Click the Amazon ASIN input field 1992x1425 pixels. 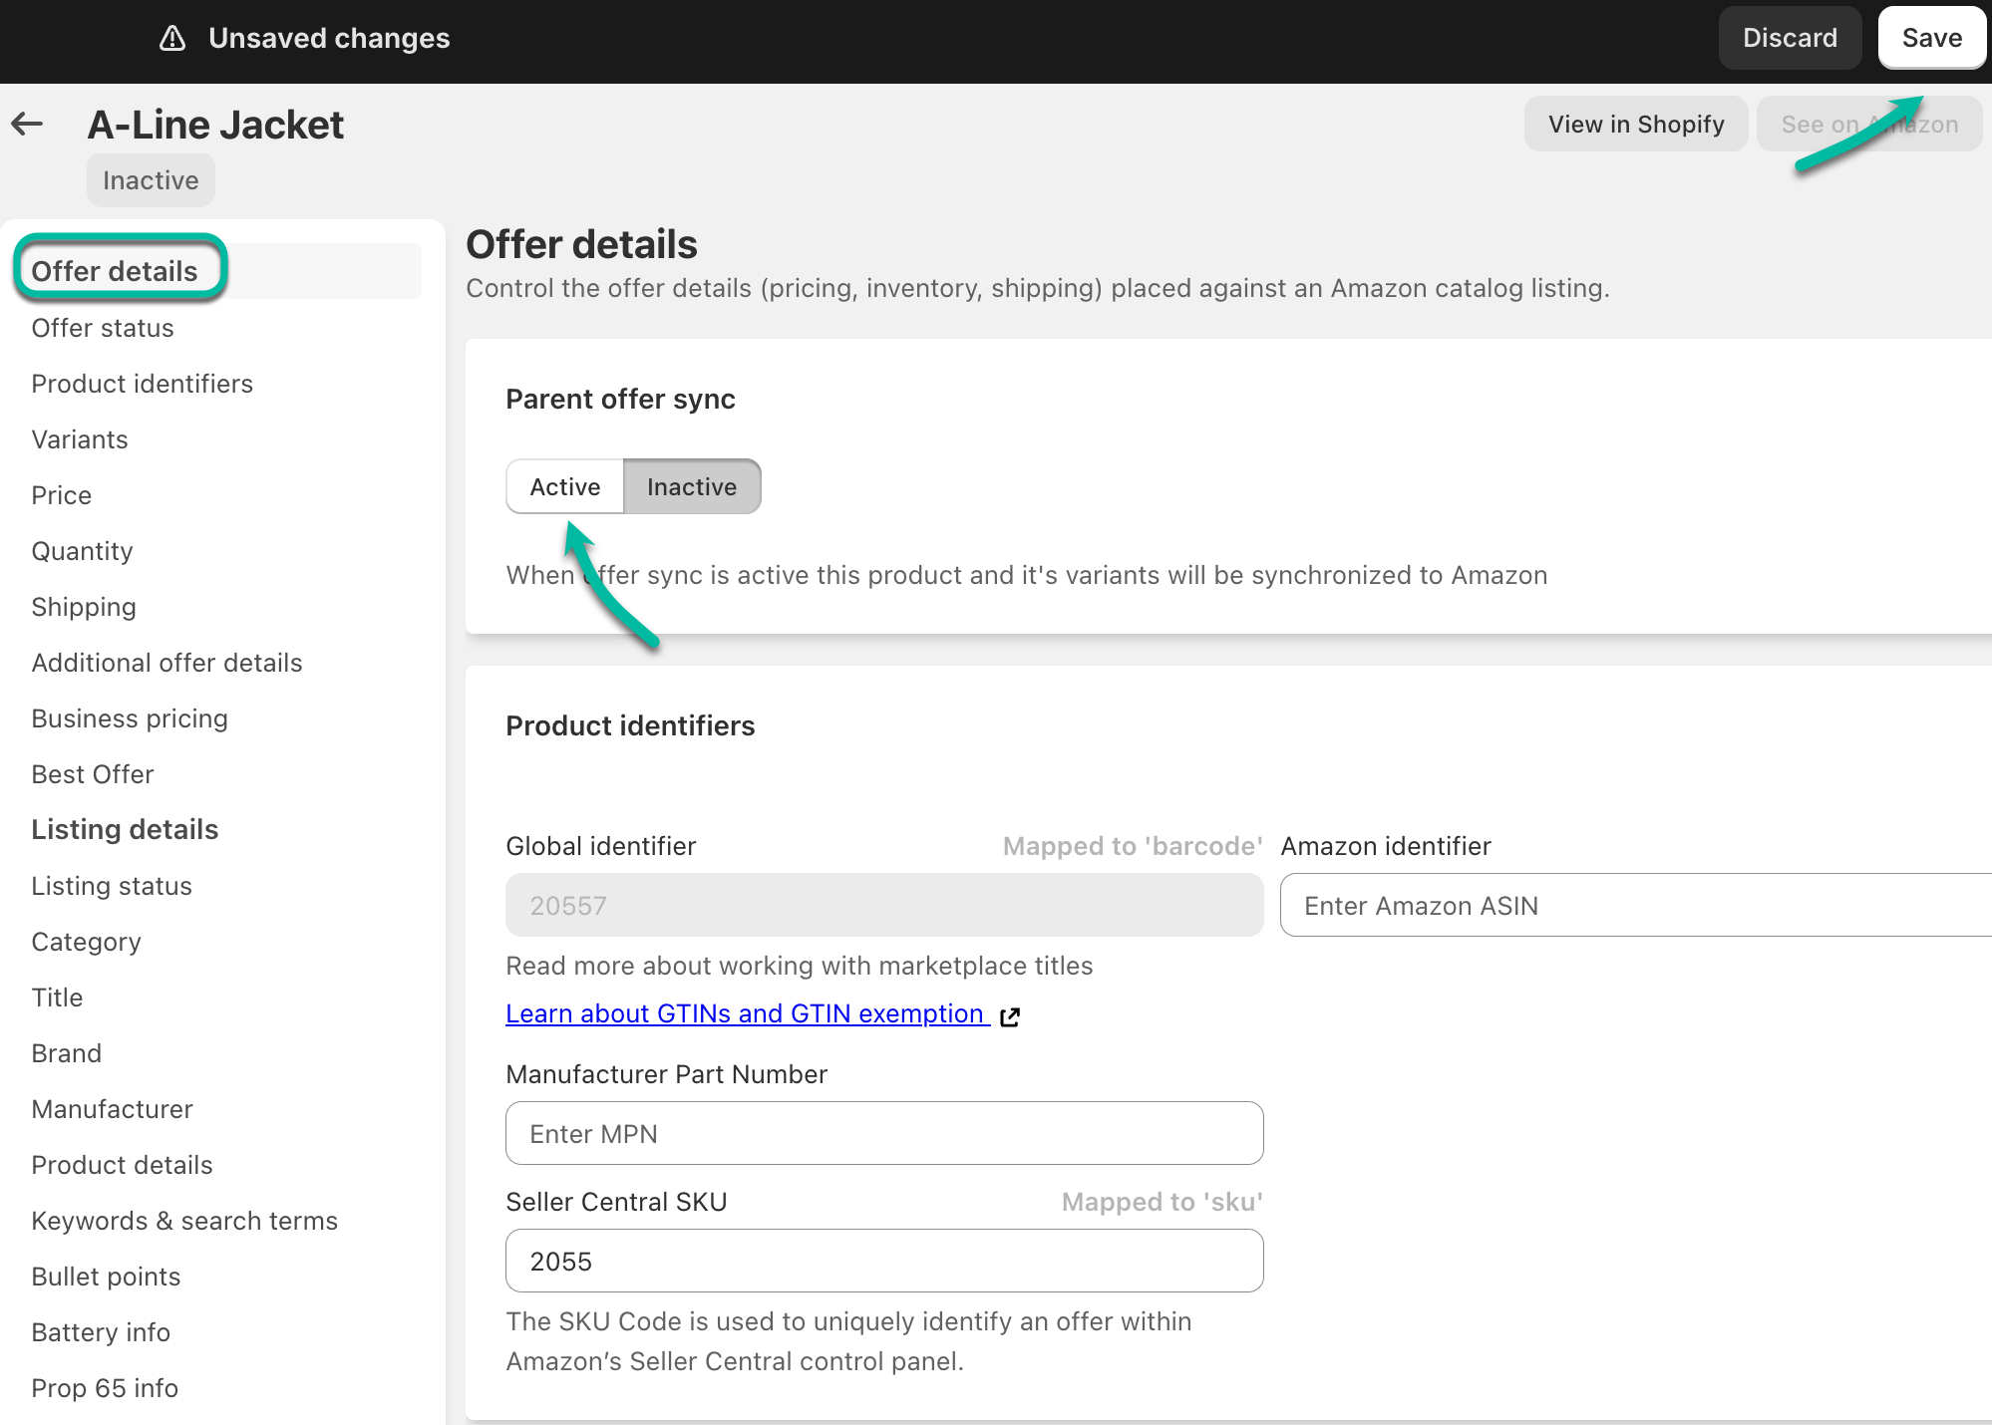click(1636, 905)
